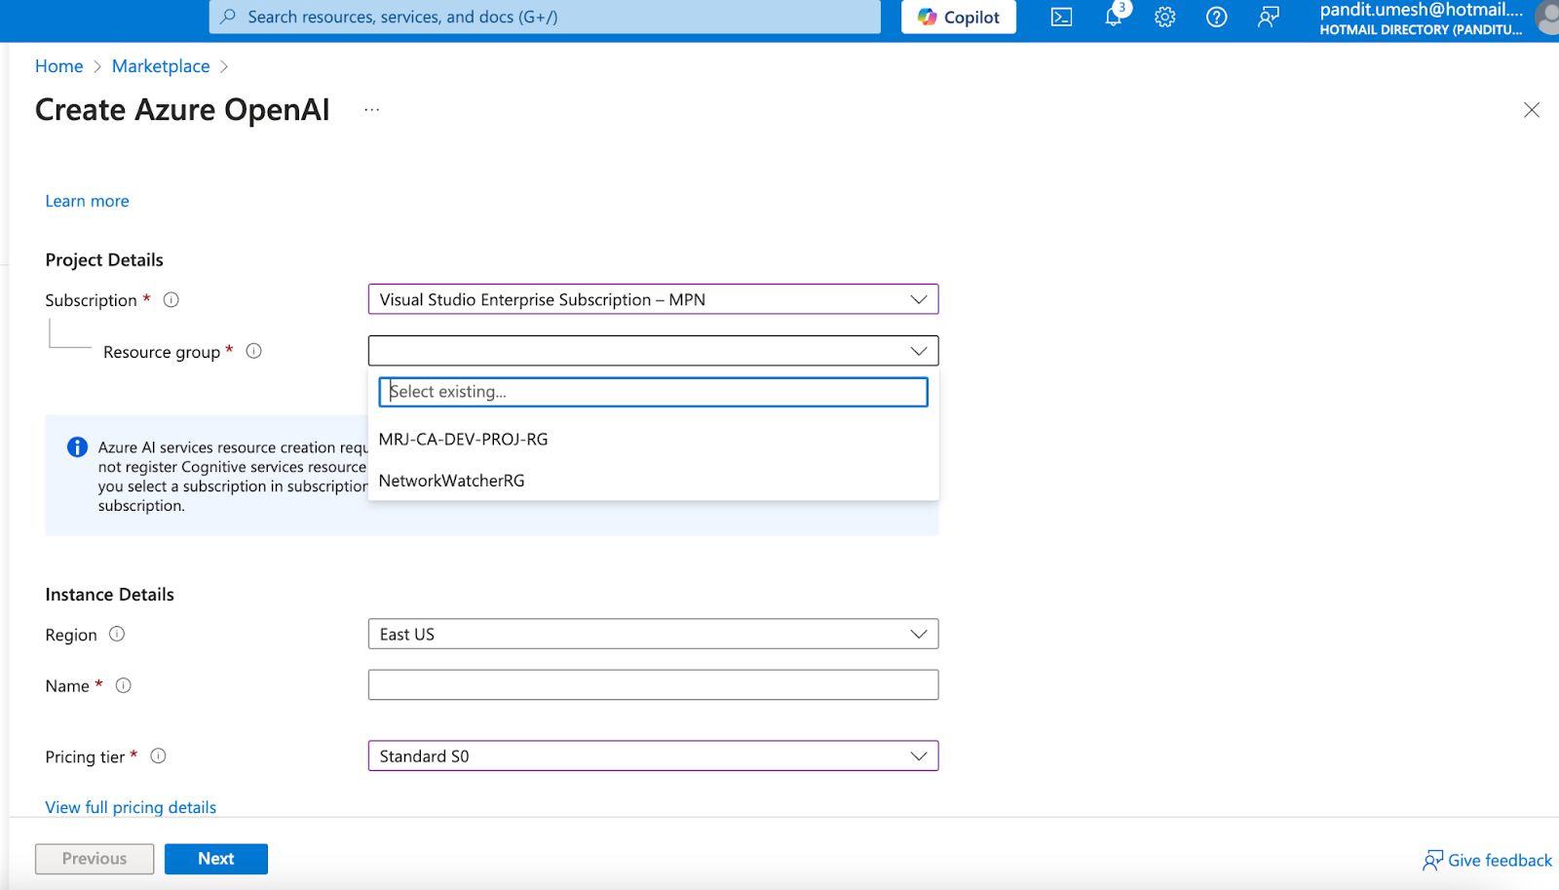
Task: Click the blue info icon in notice
Action: point(77,447)
